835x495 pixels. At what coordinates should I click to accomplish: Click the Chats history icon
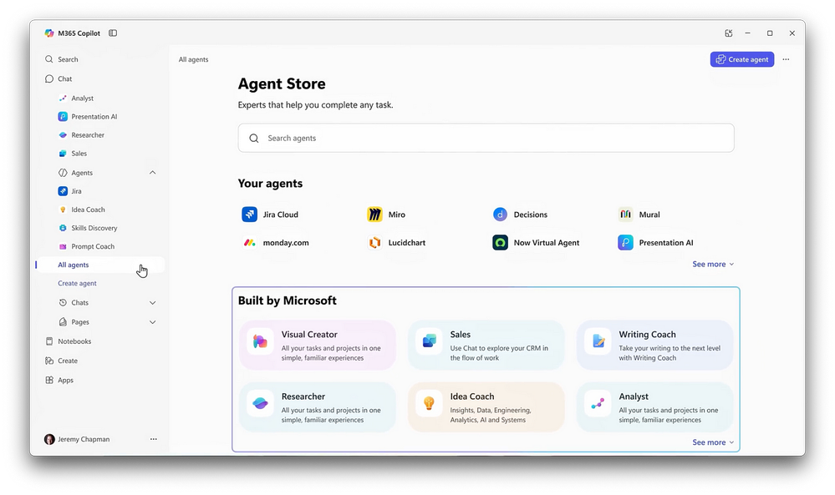click(63, 302)
